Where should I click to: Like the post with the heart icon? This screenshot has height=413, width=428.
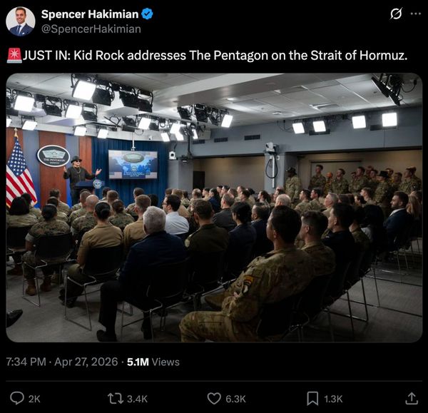[x=214, y=399]
